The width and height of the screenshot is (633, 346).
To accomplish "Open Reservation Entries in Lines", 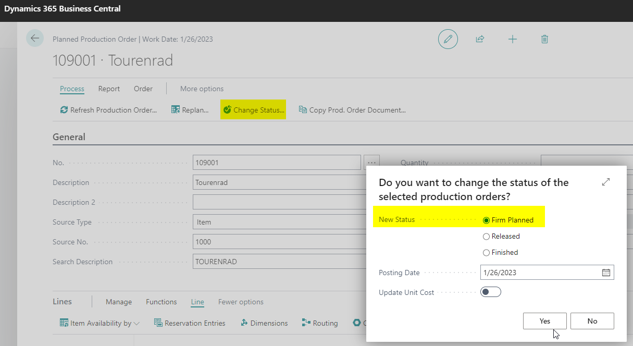I will pos(190,323).
